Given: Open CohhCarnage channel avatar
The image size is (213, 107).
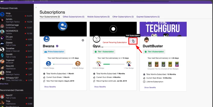Looking at the screenshot, I should point(2,26).
